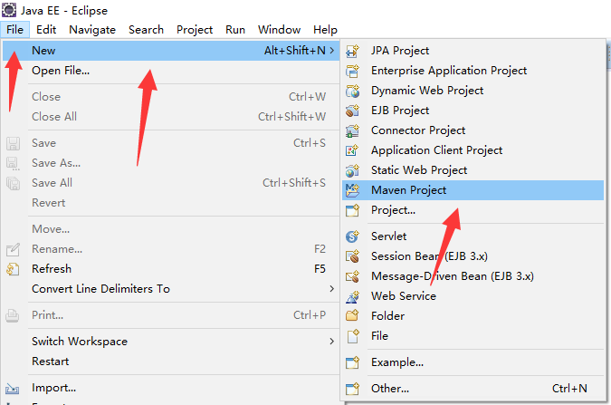Click the Dynamic Web Project icon
Screen dimensions: 611x405
[x=353, y=91]
